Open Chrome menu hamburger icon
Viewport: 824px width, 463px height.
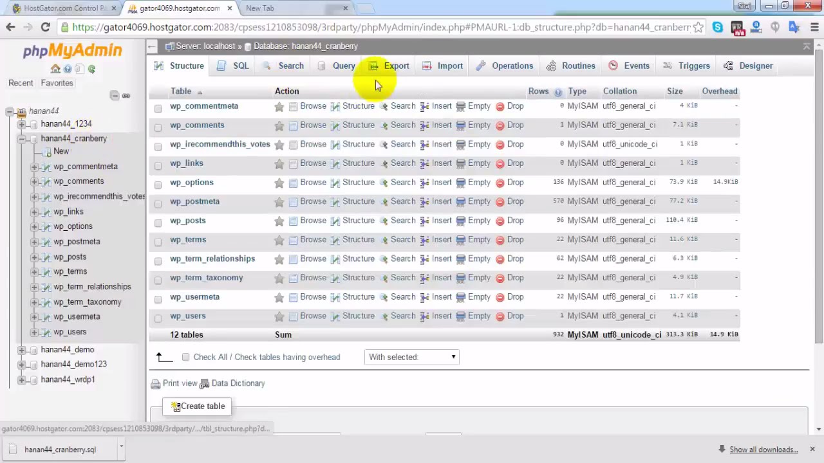pos(814,27)
